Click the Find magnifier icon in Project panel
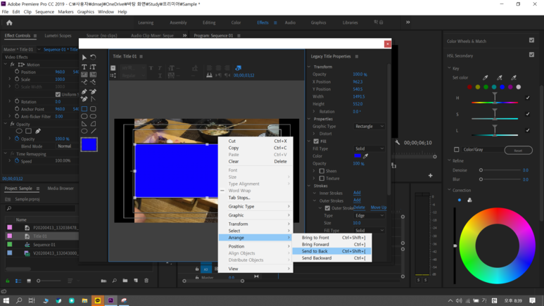544x306 pixels. 115,281
